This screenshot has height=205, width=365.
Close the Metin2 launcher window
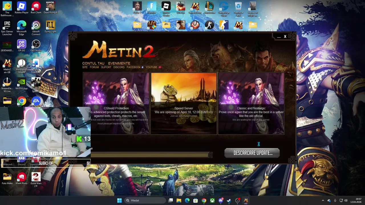(285, 36)
